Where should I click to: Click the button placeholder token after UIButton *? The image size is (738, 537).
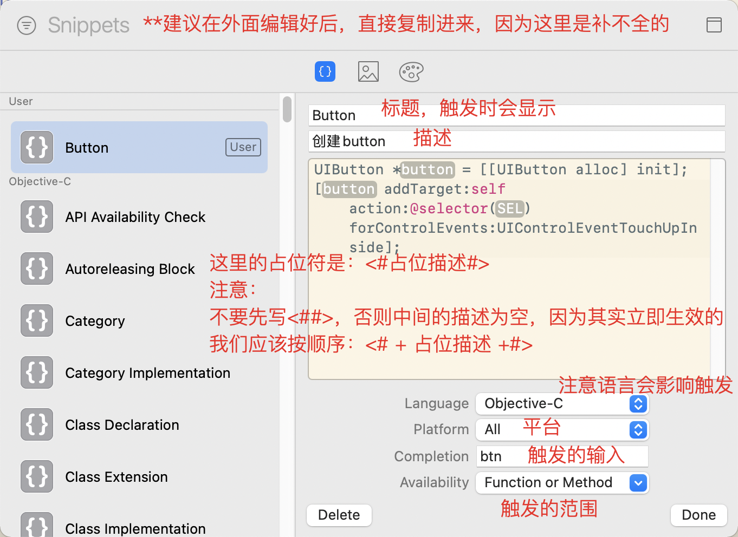coord(428,169)
